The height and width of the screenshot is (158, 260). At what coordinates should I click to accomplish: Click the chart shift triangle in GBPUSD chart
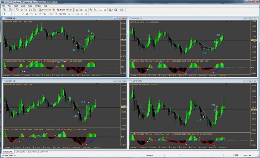pyautogui.click(x=226, y=21)
